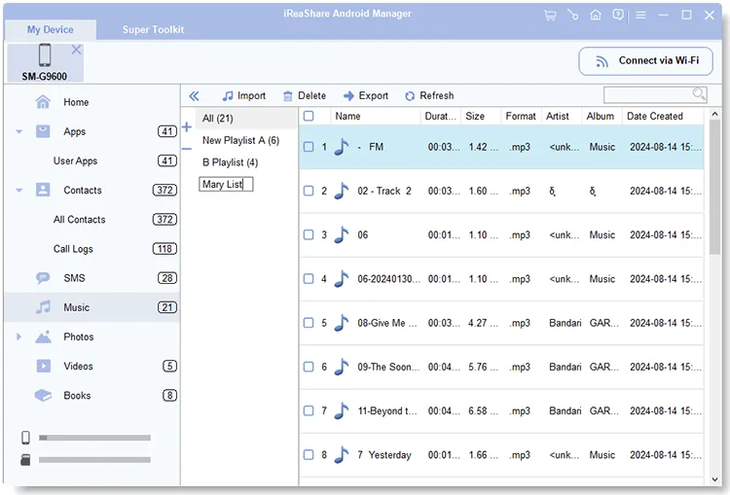Switch to the My Device tab
The height and width of the screenshot is (495, 730).
pyautogui.click(x=51, y=30)
